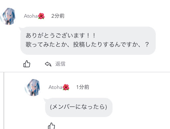This screenshot has height=129, width=170.
Task: Click the vertical thread line beside the reply
Action: point(4,100)
